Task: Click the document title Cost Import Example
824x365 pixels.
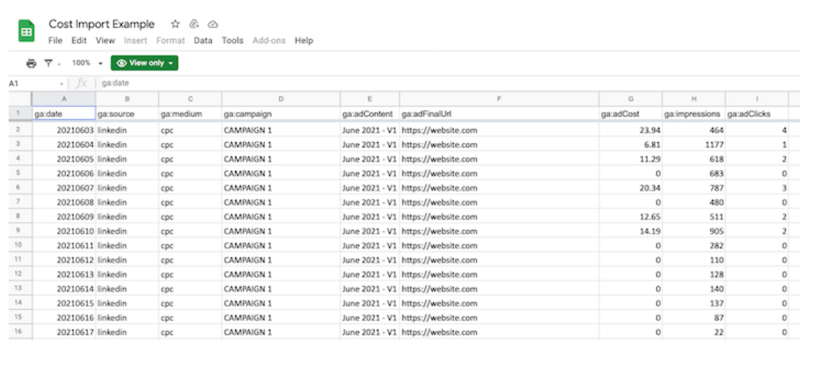Action: [101, 24]
